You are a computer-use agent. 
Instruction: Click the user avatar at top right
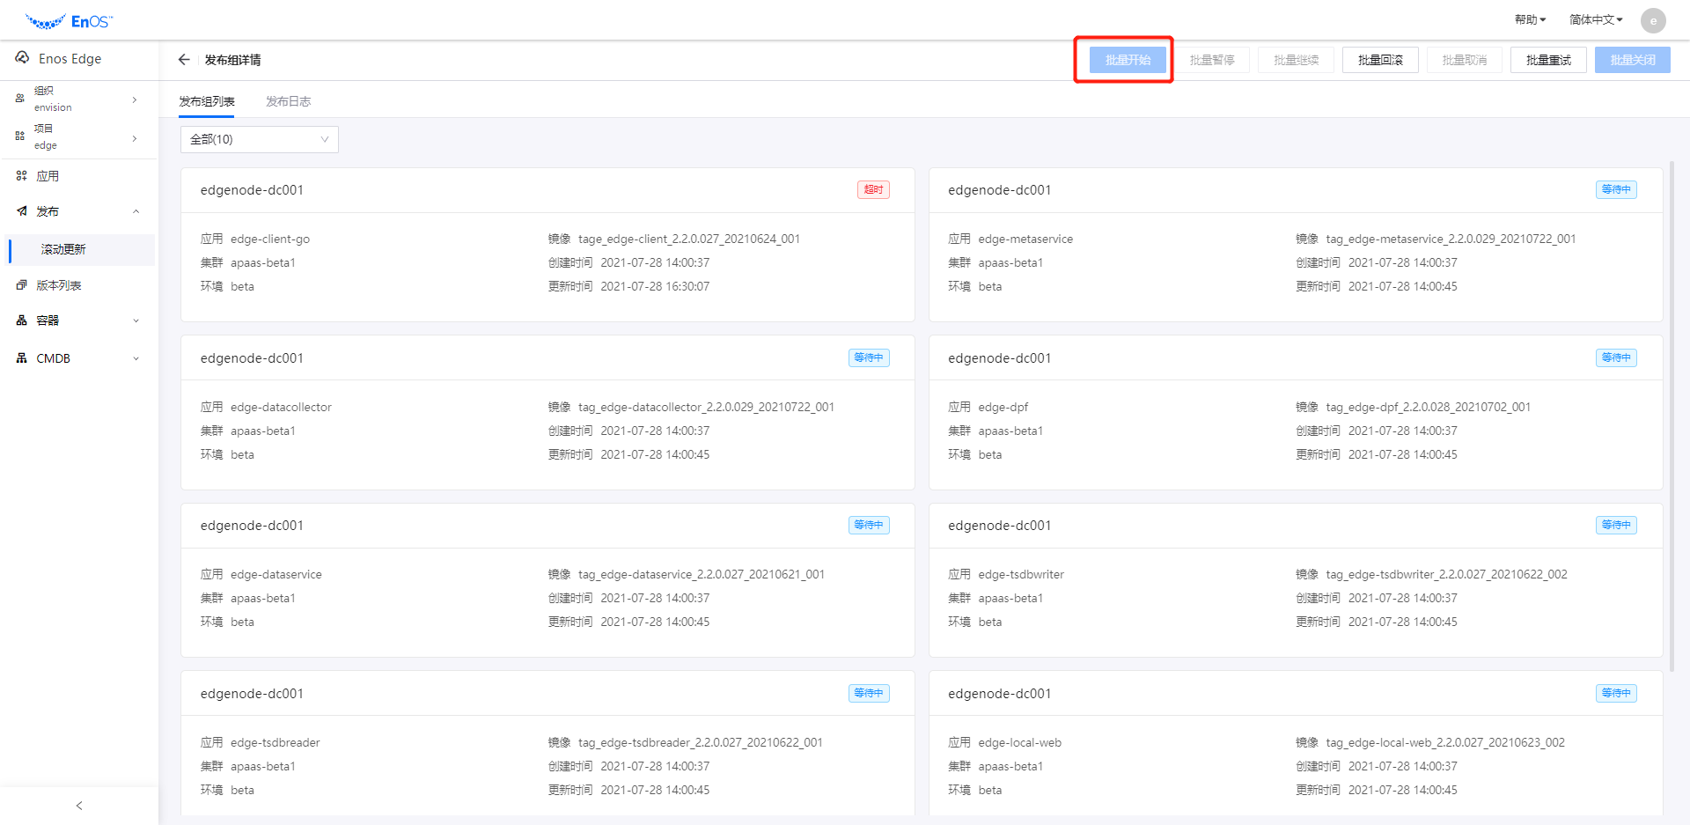[x=1653, y=20]
